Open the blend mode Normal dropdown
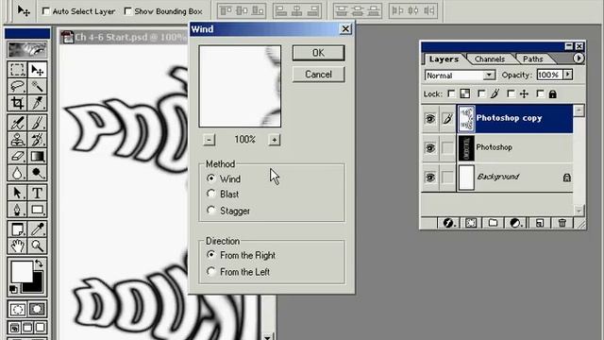This screenshot has height=340, width=604. tap(489, 75)
